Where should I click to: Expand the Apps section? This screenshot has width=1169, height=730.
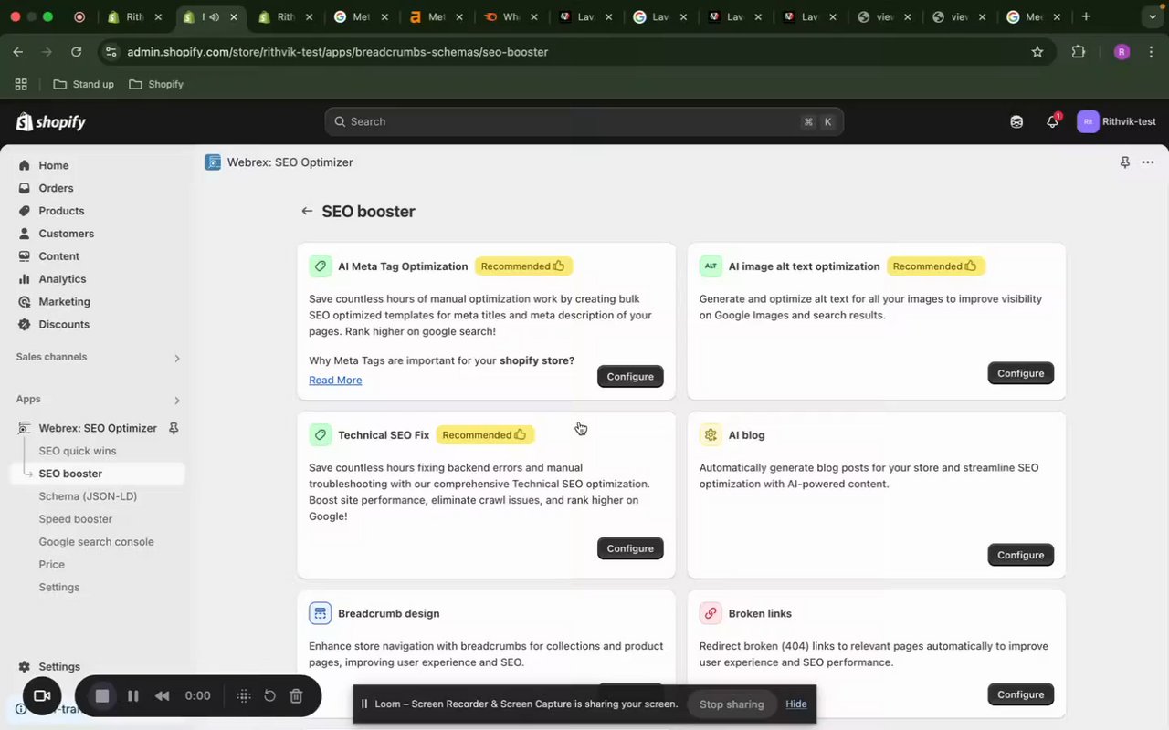(x=177, y=400)
